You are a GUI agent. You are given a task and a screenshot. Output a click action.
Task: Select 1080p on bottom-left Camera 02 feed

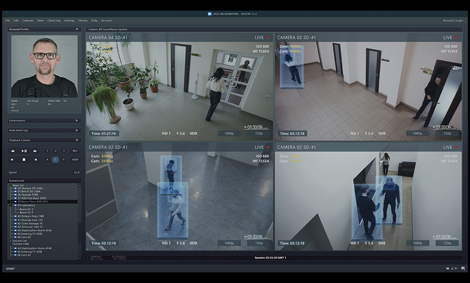[x=229, y=243]
